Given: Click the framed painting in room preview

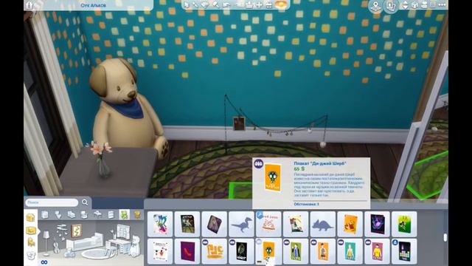Looking at the screenshot, I should pos(77,231).
